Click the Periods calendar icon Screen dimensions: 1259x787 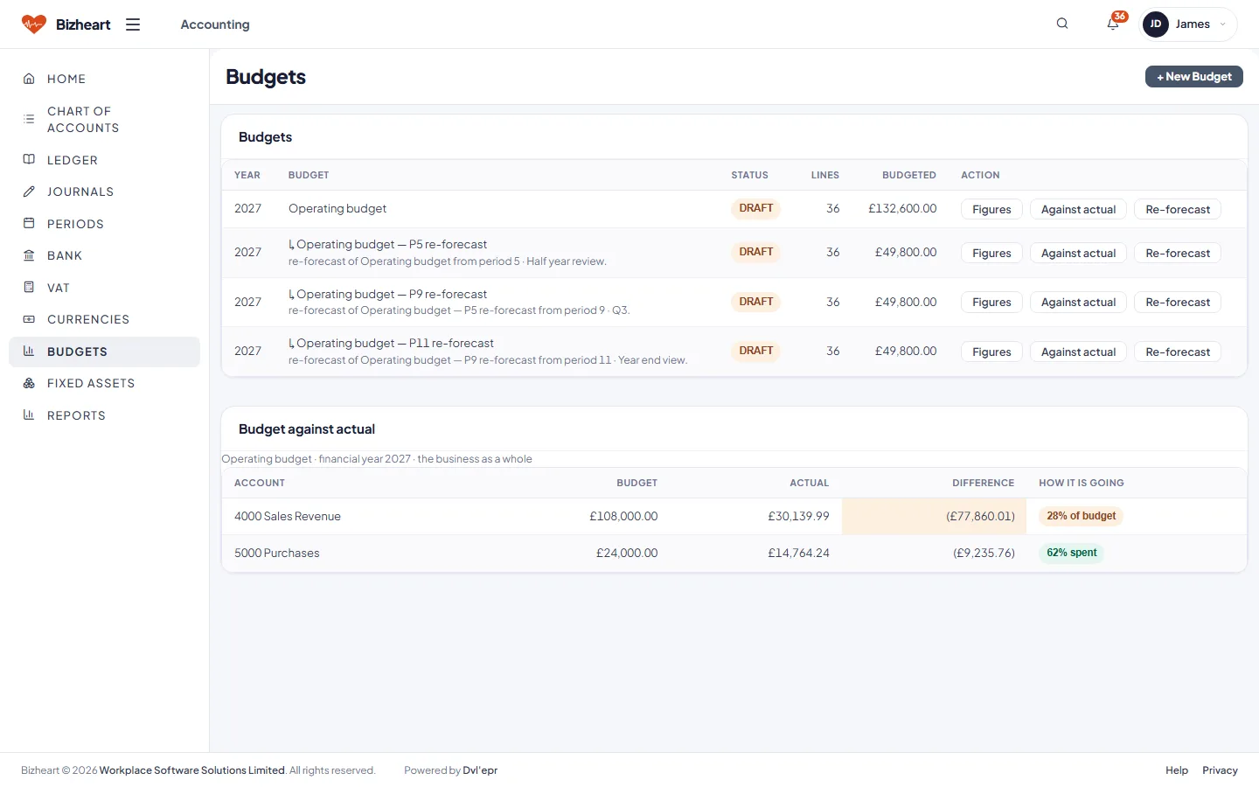pos(29,223)
